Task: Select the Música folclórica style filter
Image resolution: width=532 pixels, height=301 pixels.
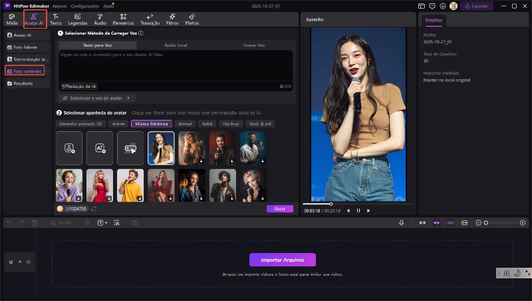Action: coord(152,124)
